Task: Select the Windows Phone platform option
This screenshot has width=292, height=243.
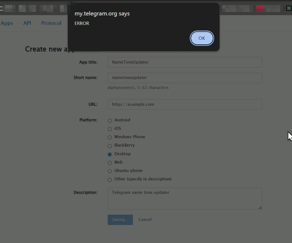Action: click(x=110, y=137)
